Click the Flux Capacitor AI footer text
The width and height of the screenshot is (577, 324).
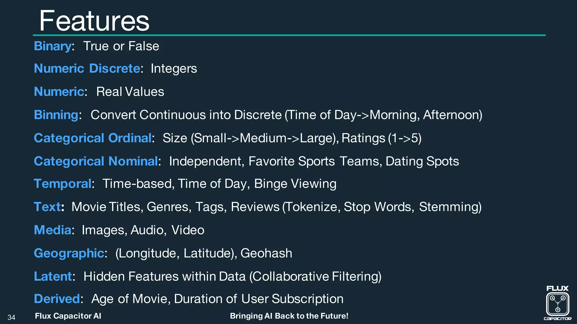pyautogui.click(x=68, y=316)
